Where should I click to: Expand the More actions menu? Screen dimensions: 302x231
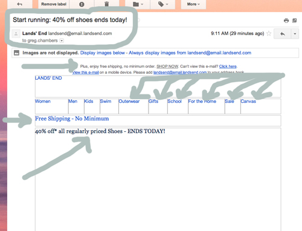click(193, 4)
